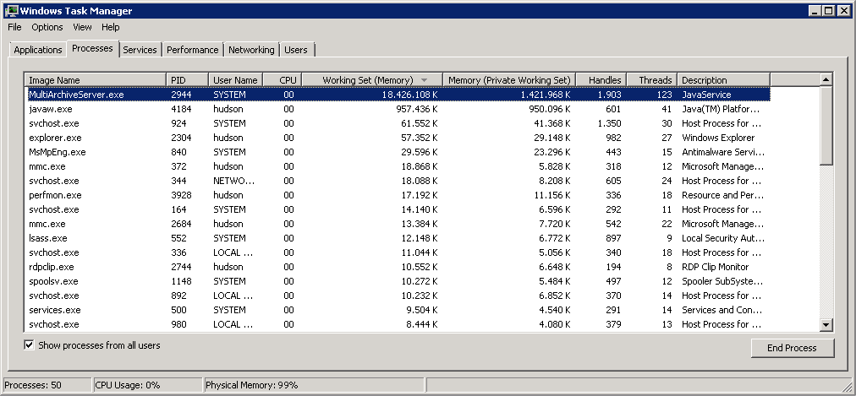Click Local Security Aut... description cell
This screenshot has width=856, height=396.
[723, 238]
